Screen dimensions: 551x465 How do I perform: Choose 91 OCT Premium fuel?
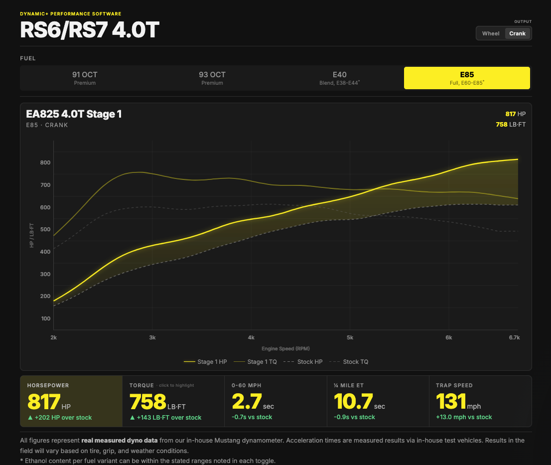pos(85,78)
